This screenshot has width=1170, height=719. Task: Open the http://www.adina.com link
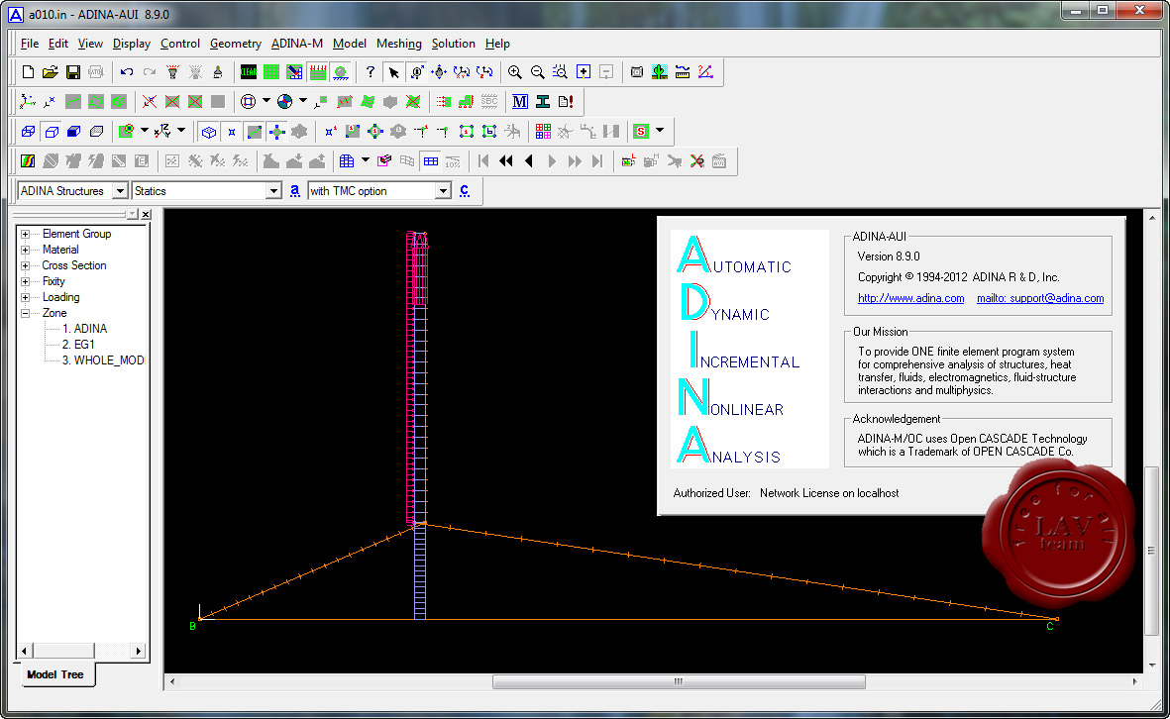tap(910, 298)
